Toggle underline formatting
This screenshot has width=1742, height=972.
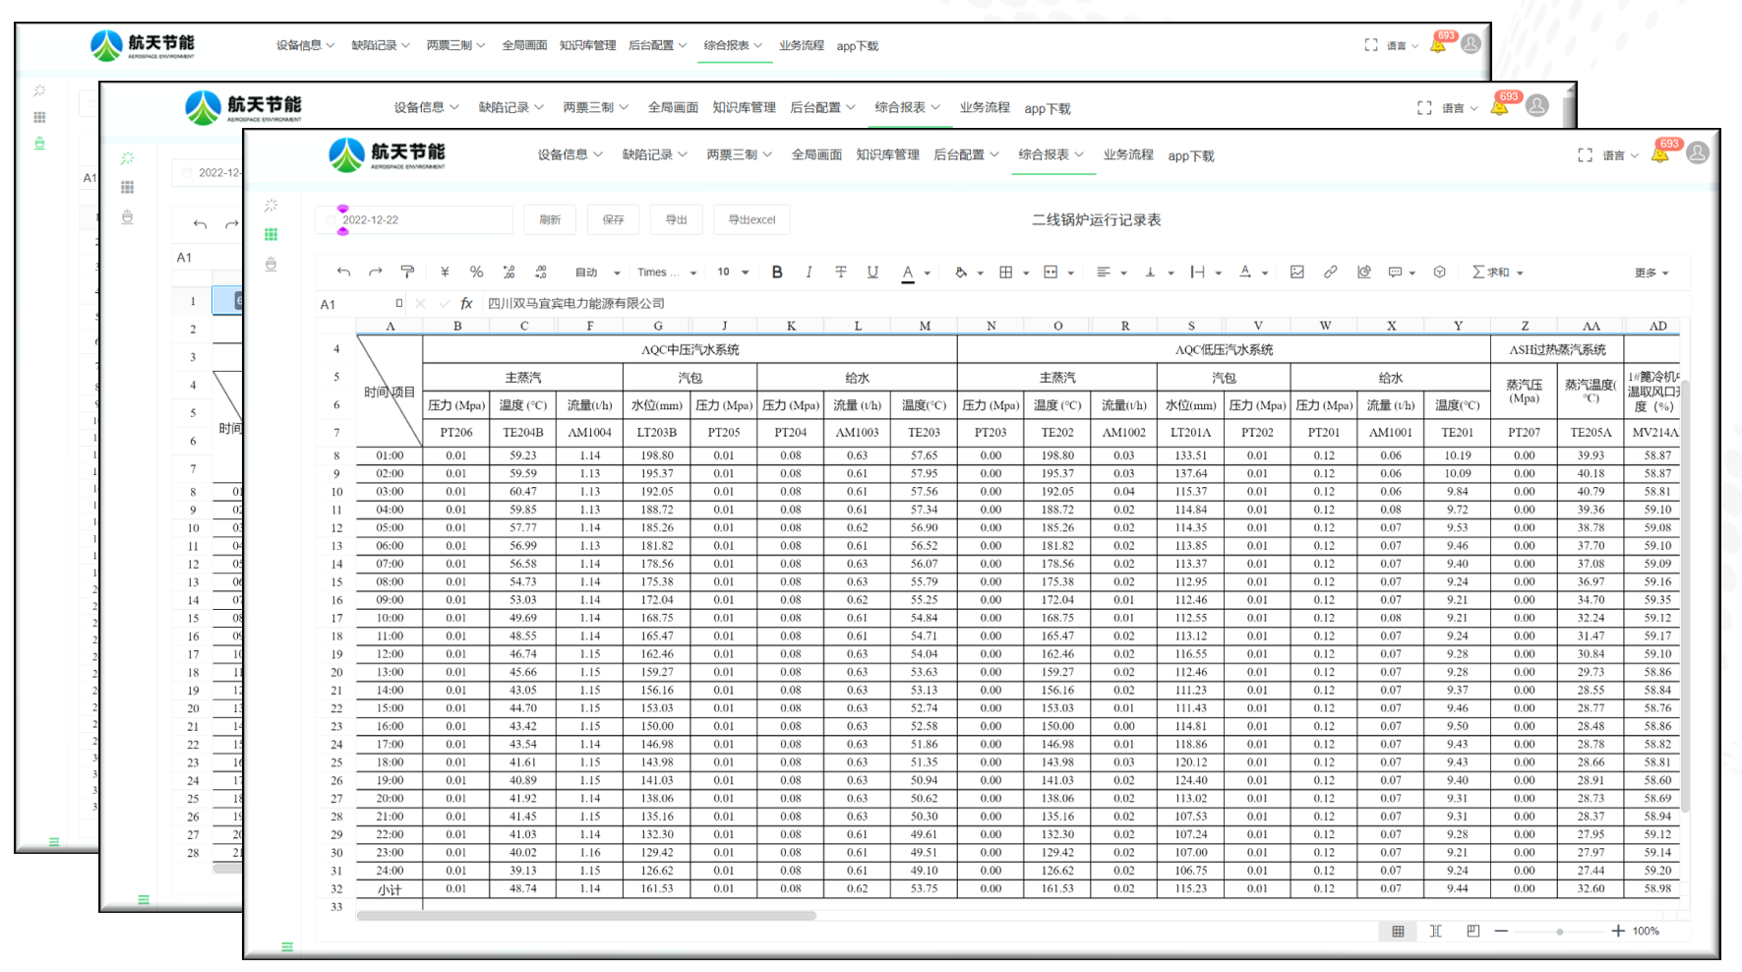click(872, 273)
